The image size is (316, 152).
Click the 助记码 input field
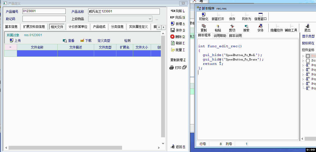(44, 19)
